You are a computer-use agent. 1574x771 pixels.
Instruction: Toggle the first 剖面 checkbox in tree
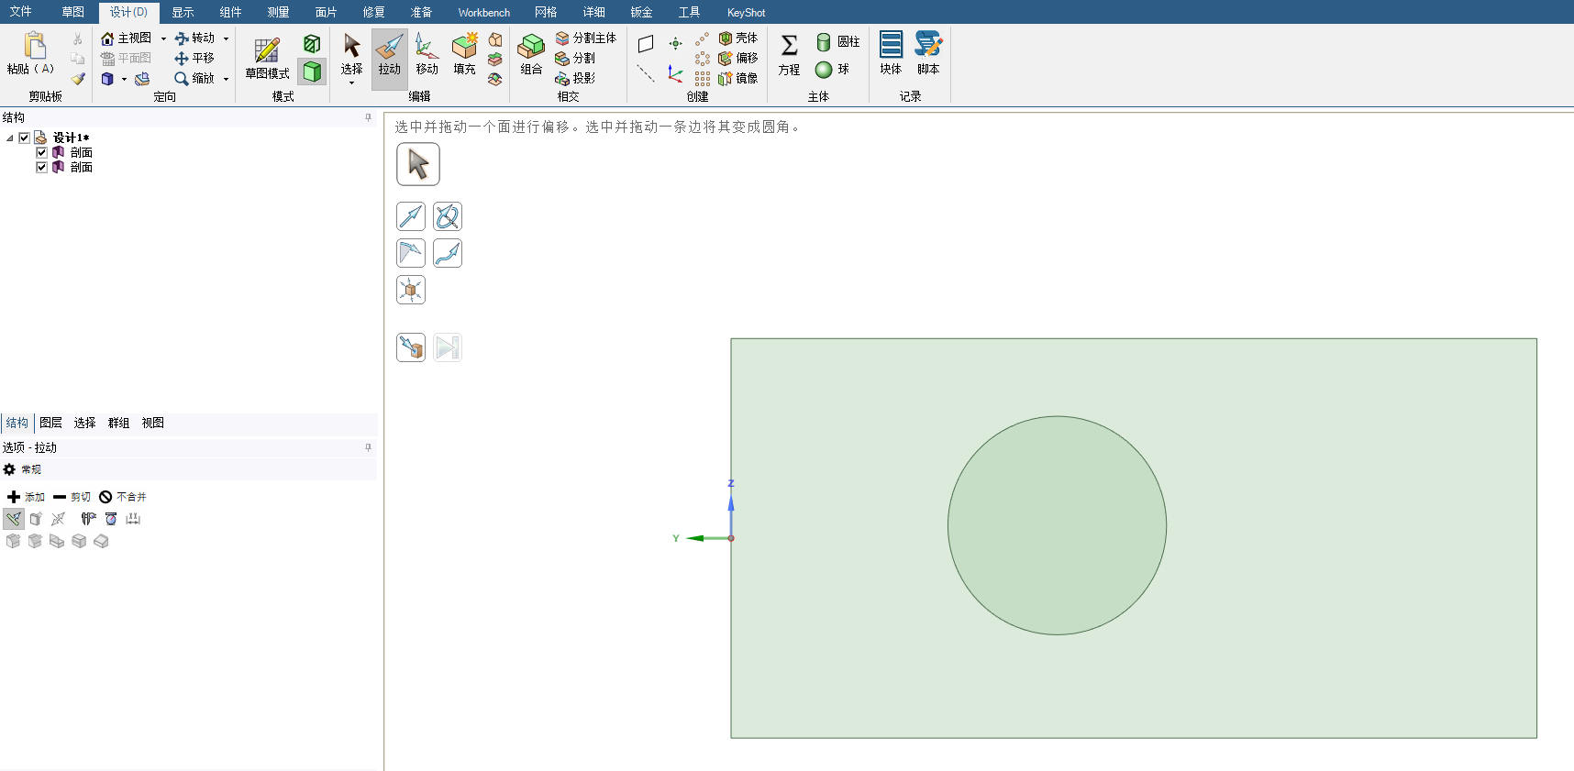(x=41, y=152)
